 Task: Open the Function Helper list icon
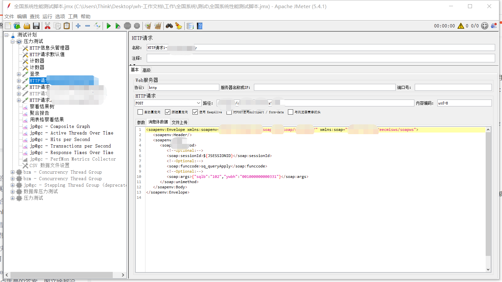point(190,26)
